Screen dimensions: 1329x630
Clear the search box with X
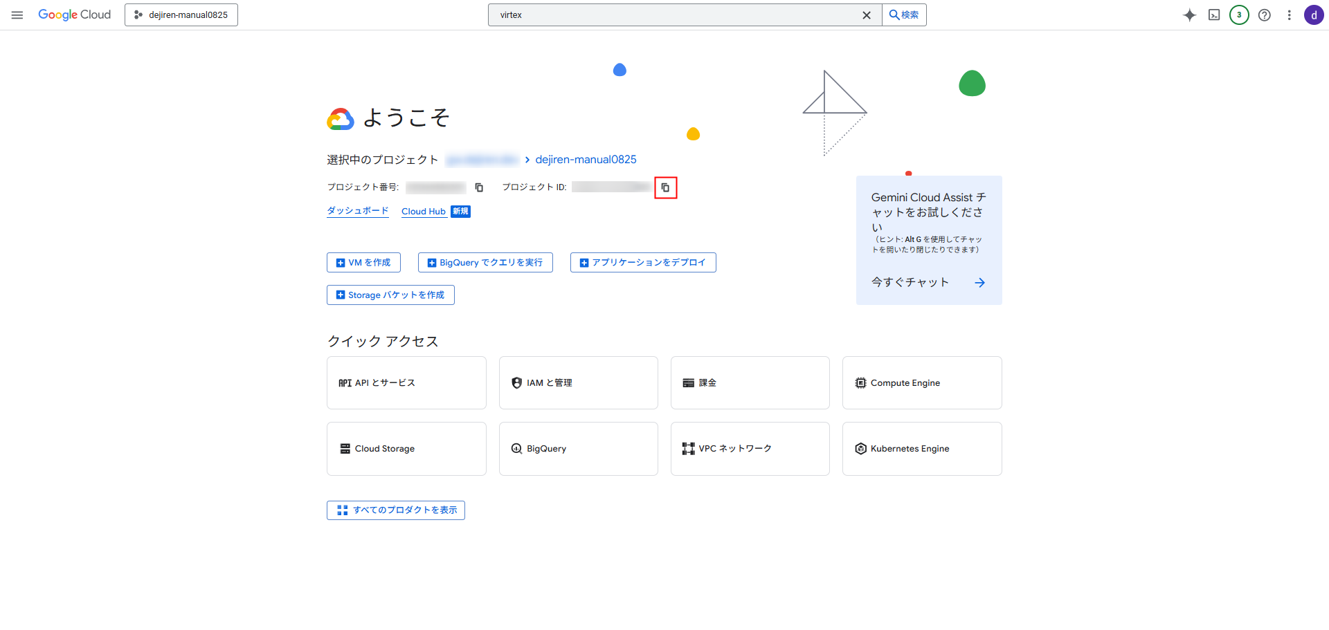[866, 15]
